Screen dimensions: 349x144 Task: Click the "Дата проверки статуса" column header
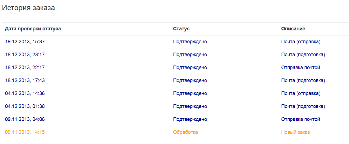33,29
